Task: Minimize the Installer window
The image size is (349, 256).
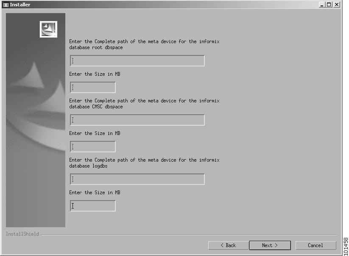Action: (321, 4)
